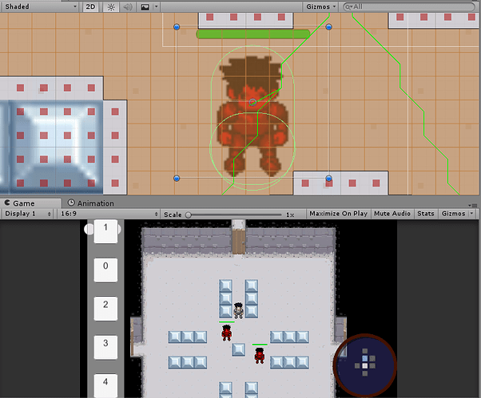
Task: Click game slot button 1
Action: tap(105, 231)
